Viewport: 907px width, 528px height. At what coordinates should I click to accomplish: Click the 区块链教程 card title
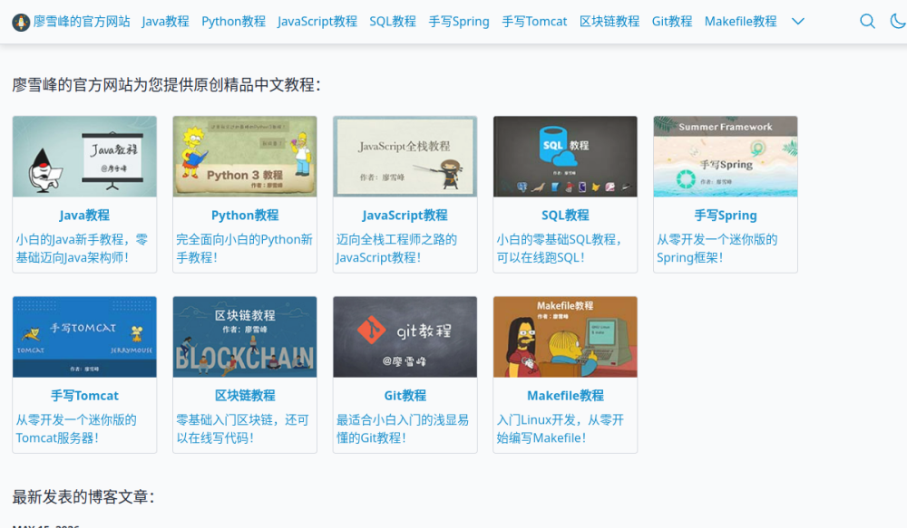[245, 396]
